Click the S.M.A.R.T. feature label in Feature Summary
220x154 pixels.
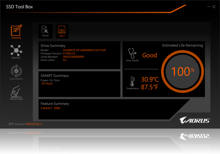pos(46,108)
